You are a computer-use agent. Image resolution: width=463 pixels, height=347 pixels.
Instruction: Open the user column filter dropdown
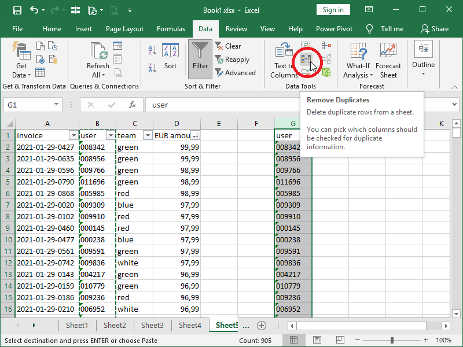[x=111, y=134]
